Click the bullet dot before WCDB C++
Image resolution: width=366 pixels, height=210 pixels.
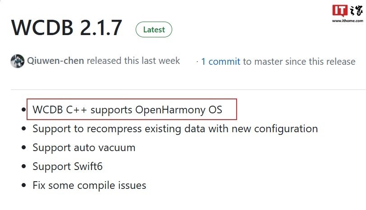(x=23, y=109)
